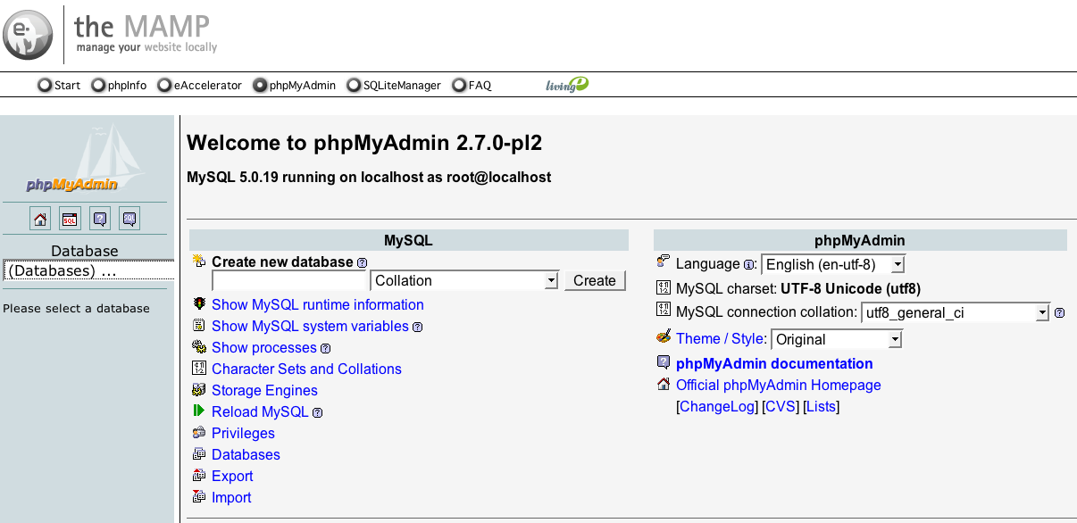
Task: Open Storage Engines link
Action: coord(264,391)
